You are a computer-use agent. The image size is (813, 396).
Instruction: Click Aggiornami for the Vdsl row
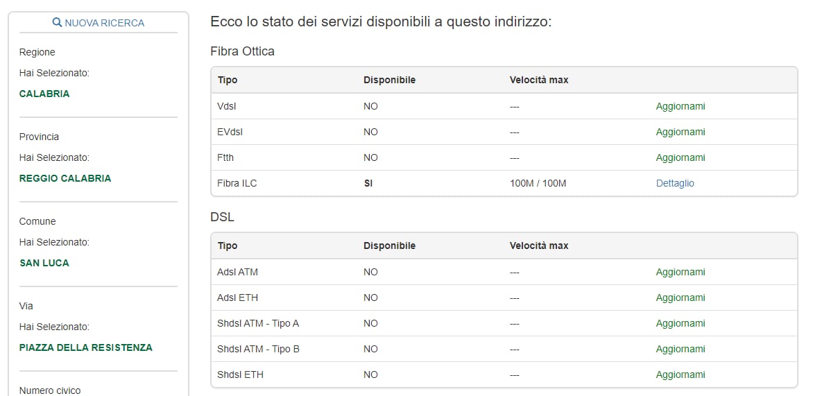(x=680, y=106)
